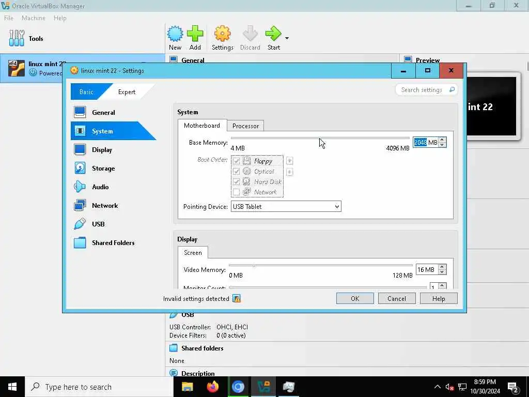
Task: Open File Explorer from taskbar
Action: pos(187,387)
